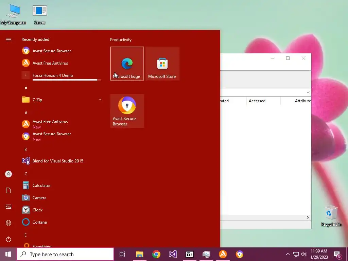Image resolution: width=348 pixels, height=261 pixels.
Task: Open Avast Antivirus taskbar icon
Action: (223, 254)
